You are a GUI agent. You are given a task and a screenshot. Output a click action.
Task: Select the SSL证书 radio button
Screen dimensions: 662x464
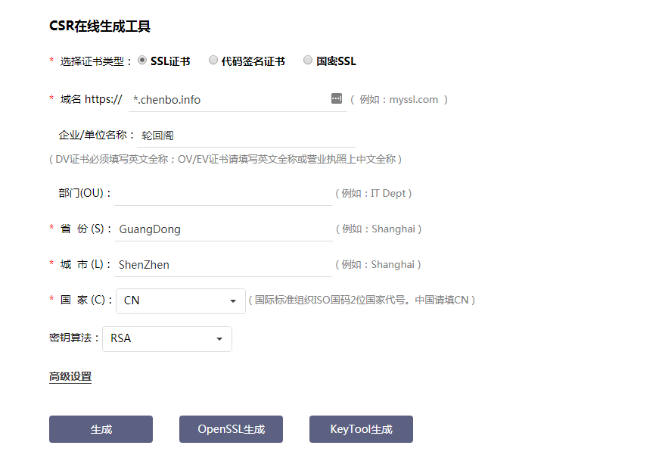click(142, 61)
